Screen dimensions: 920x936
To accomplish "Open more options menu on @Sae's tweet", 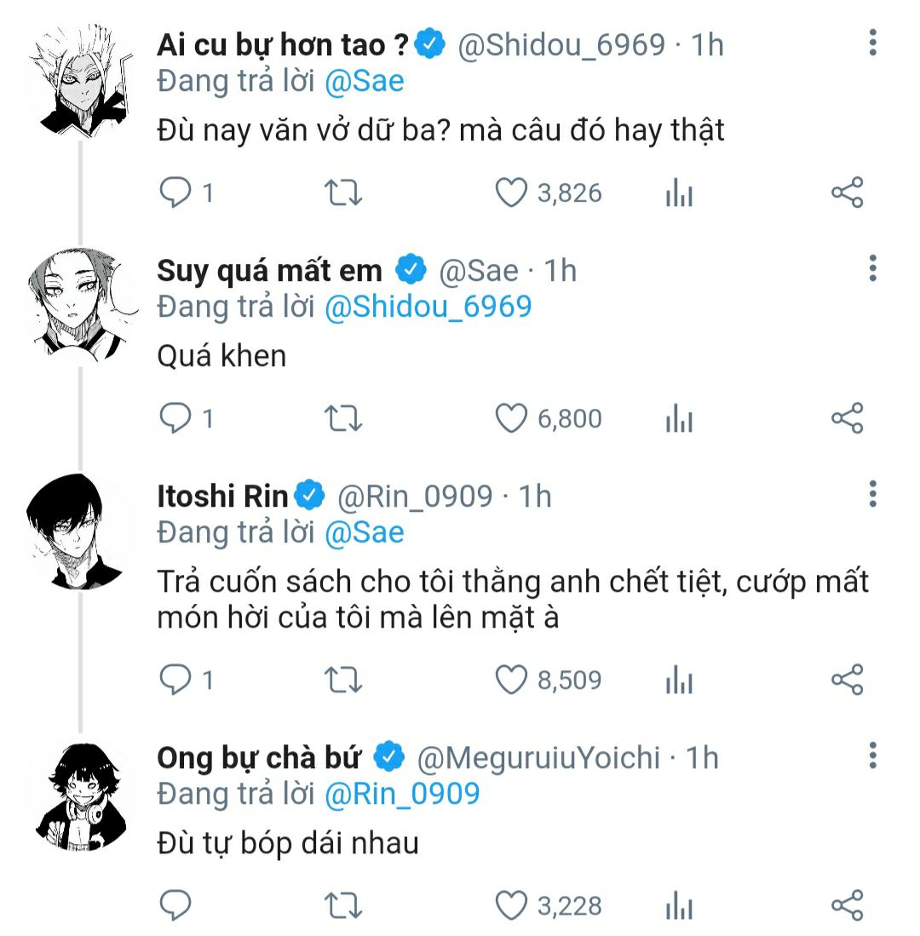I will (872, 268).
